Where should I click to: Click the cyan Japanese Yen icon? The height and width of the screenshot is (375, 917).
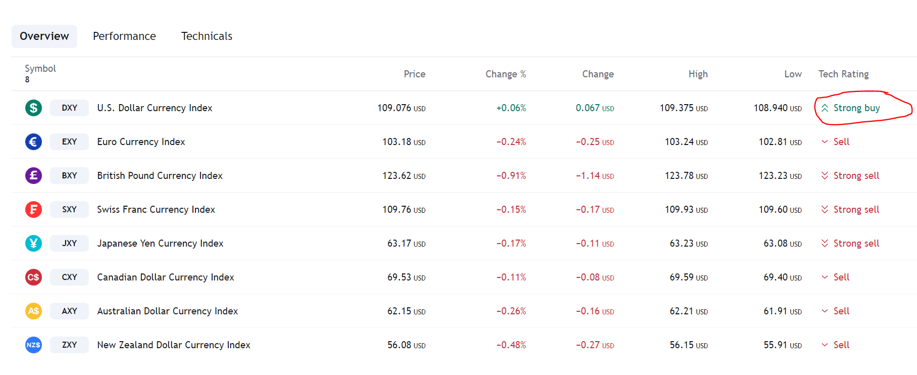(x=33, y=243)
